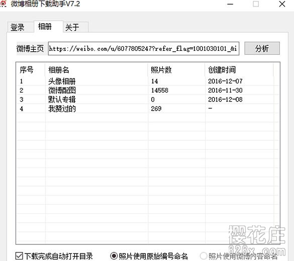Screen dimensions: 294x261
Task: Select the 我赞过的 album row
Action: [148, 109]
